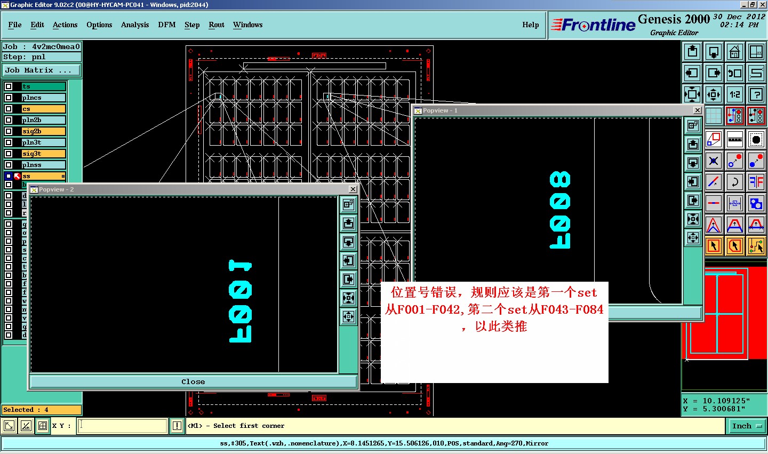Screen dimensions: 768x454
Task: Click the delete feature X icon
Action: [x=714, y=161]
